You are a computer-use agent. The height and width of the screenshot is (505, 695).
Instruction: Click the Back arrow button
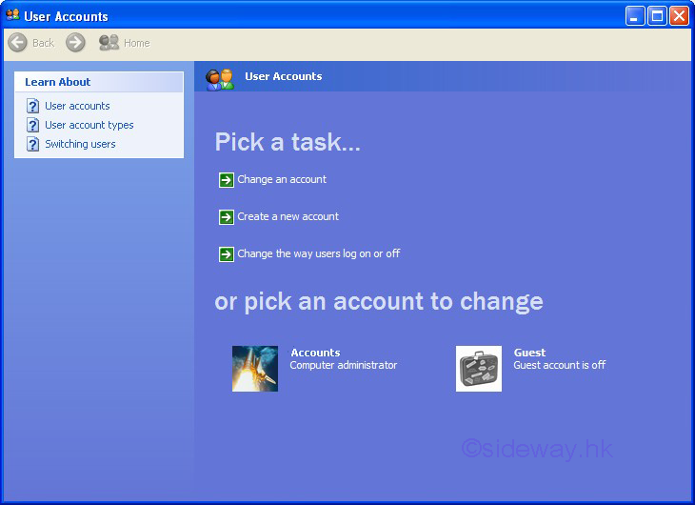17,43
